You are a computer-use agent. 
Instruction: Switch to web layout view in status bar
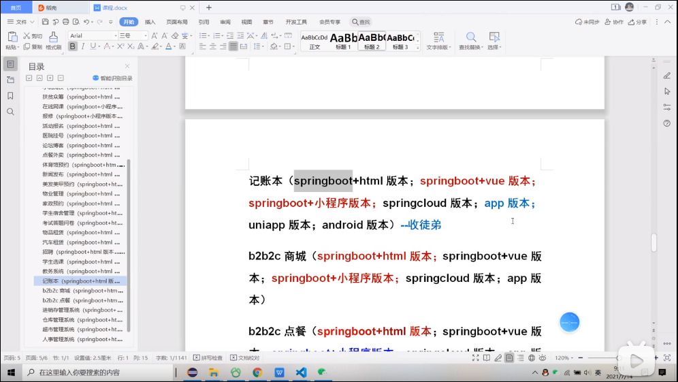click(532, 357)
